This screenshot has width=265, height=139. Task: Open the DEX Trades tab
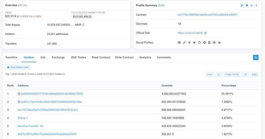pos(79,57)
